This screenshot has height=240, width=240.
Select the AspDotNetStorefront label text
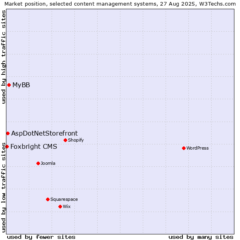pyautogui.click(x=44, y=134)
